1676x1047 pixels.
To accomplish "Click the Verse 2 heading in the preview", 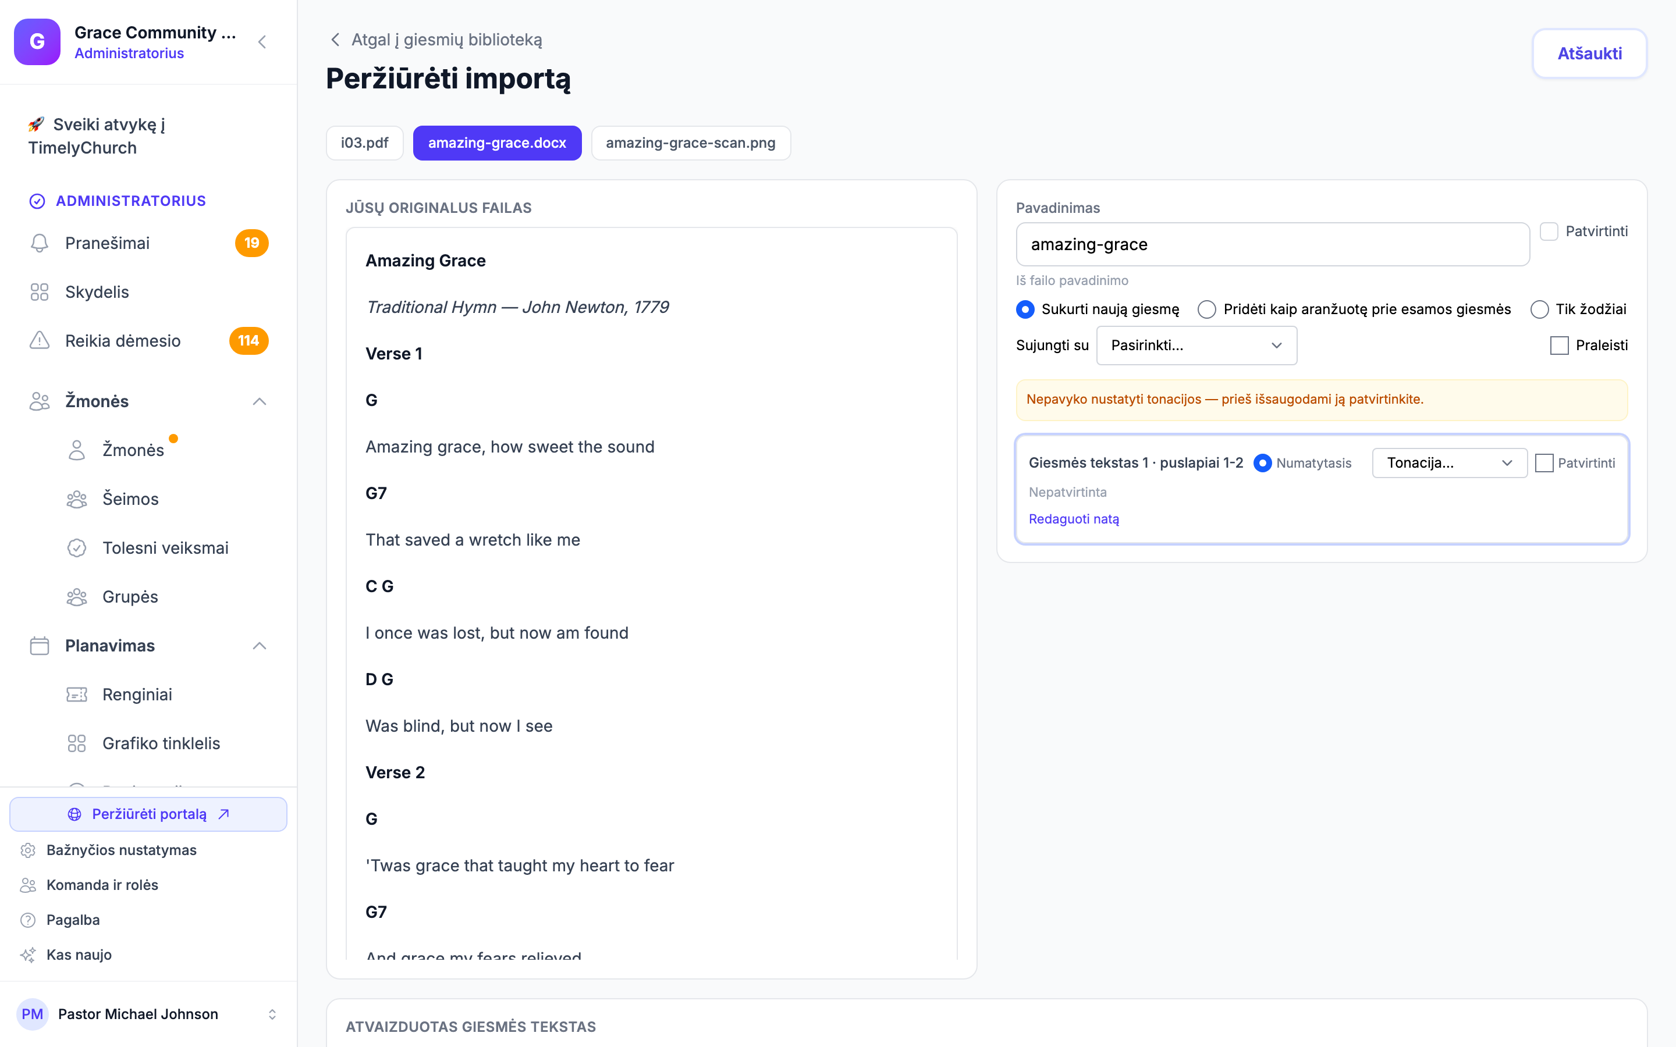I will pos(395,773).
